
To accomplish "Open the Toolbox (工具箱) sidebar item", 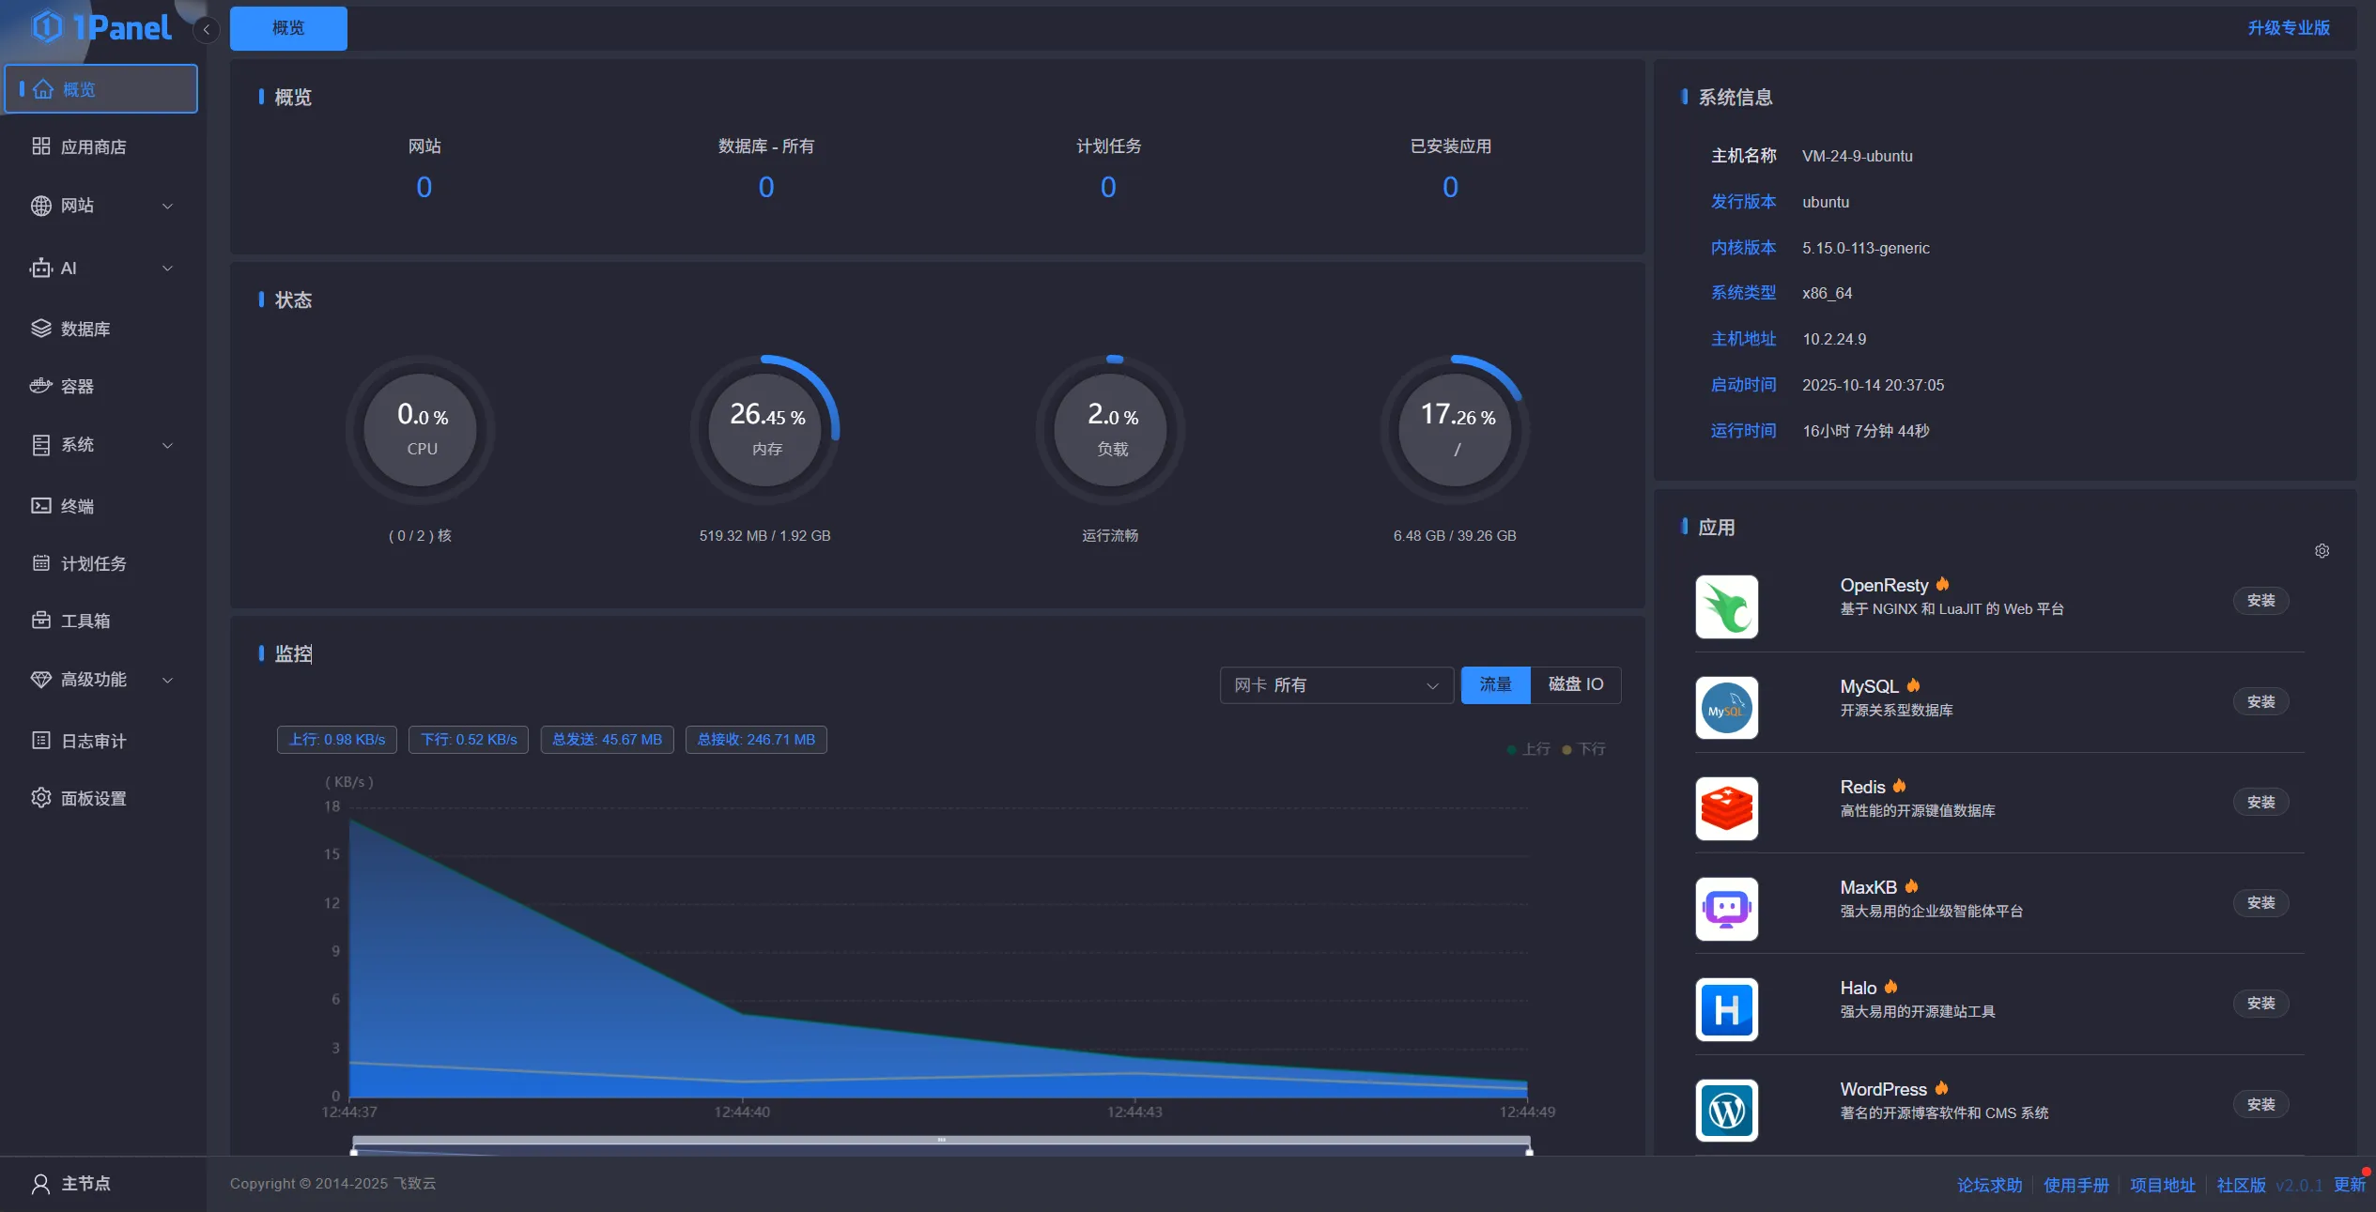I will pyautogui.click(x=85, y=621).
